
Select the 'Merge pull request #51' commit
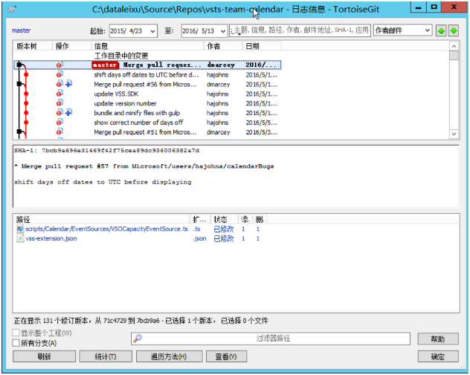[x=147, y=132]
